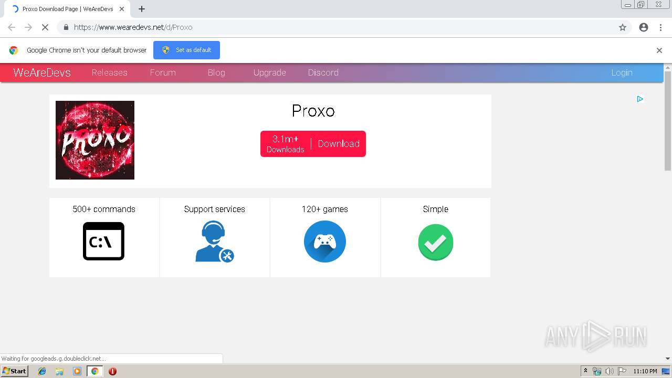Click the Download button
Screen dimensions: 672x378
(x=339, y=144)
